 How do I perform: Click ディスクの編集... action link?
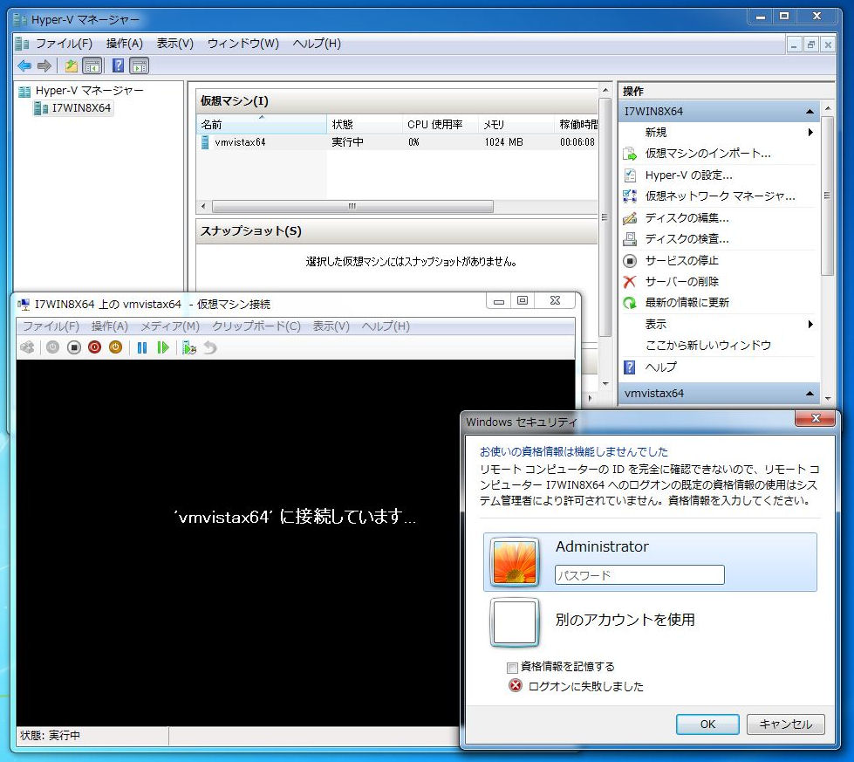pyautogui.click(x=687, y=218)
